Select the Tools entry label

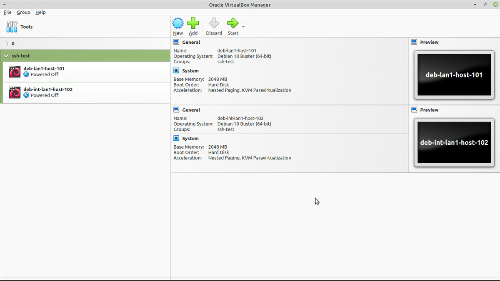click(x=27, y=27)
